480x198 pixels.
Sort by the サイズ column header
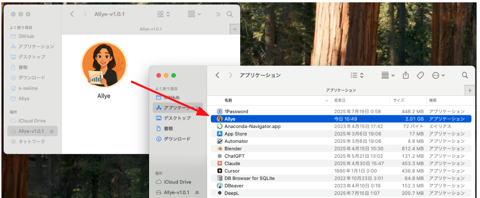pos(398,100)
